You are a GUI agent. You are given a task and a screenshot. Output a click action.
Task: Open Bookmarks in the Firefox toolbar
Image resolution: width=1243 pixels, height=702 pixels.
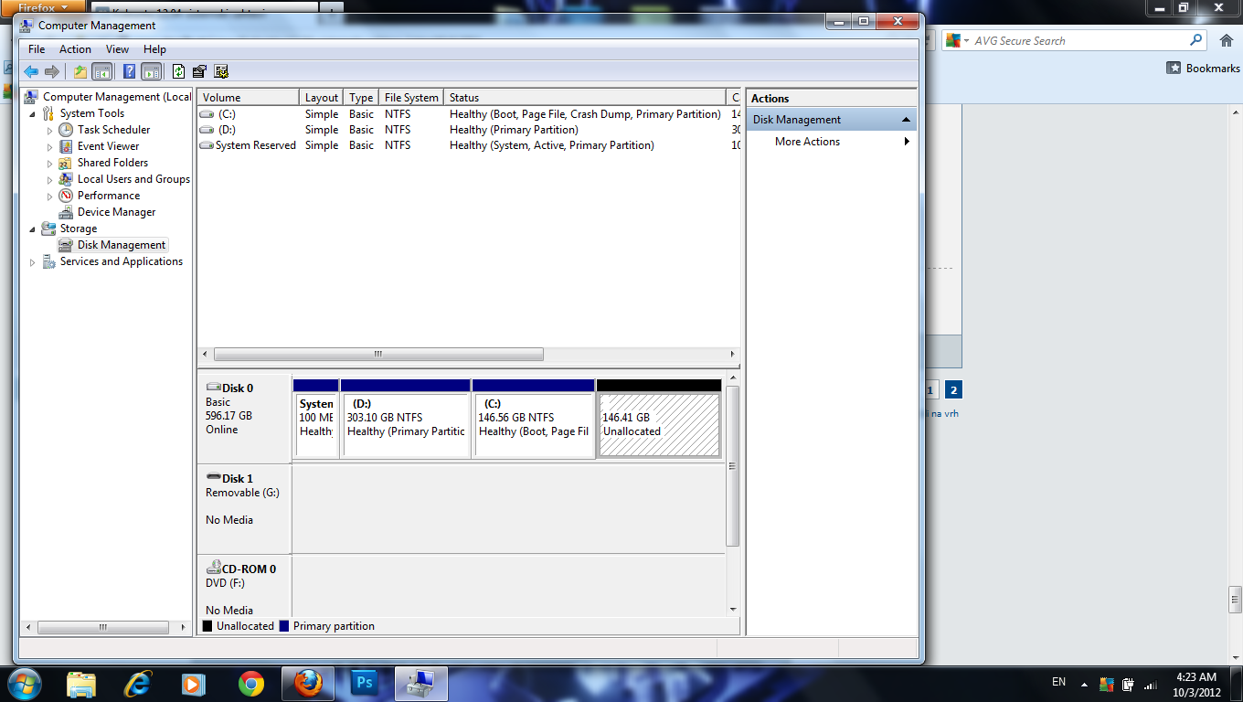pyautogui.click(x=1203, y=69)
